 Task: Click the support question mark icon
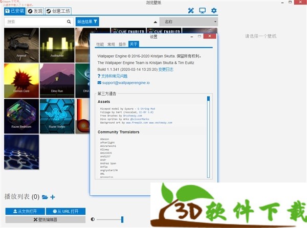click(99, 76)
